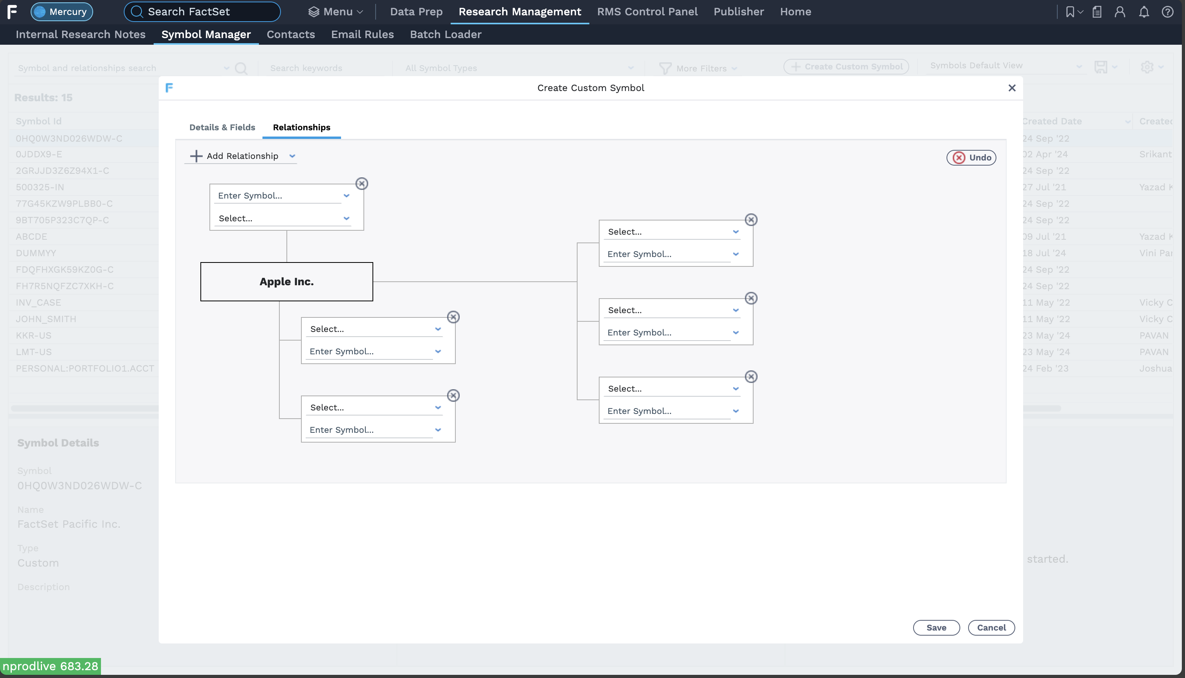
Task: Save the custom symbol
Action: click(936, 627)
